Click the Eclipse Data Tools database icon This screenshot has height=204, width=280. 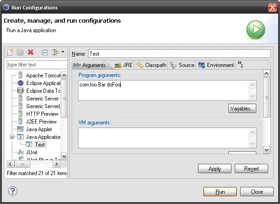point(20,90)
